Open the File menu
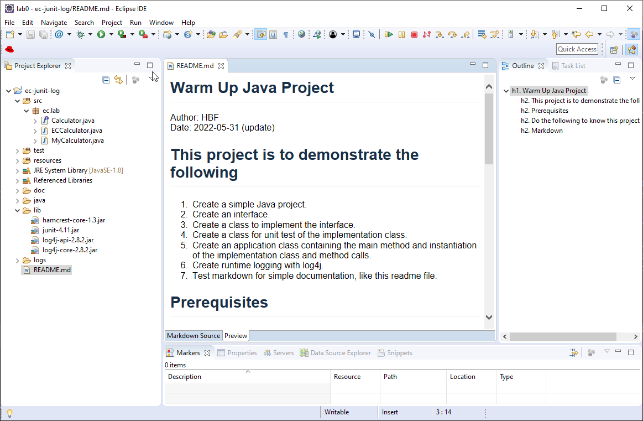The width and height of the screenshot is (643, 421). coord(9,23)
